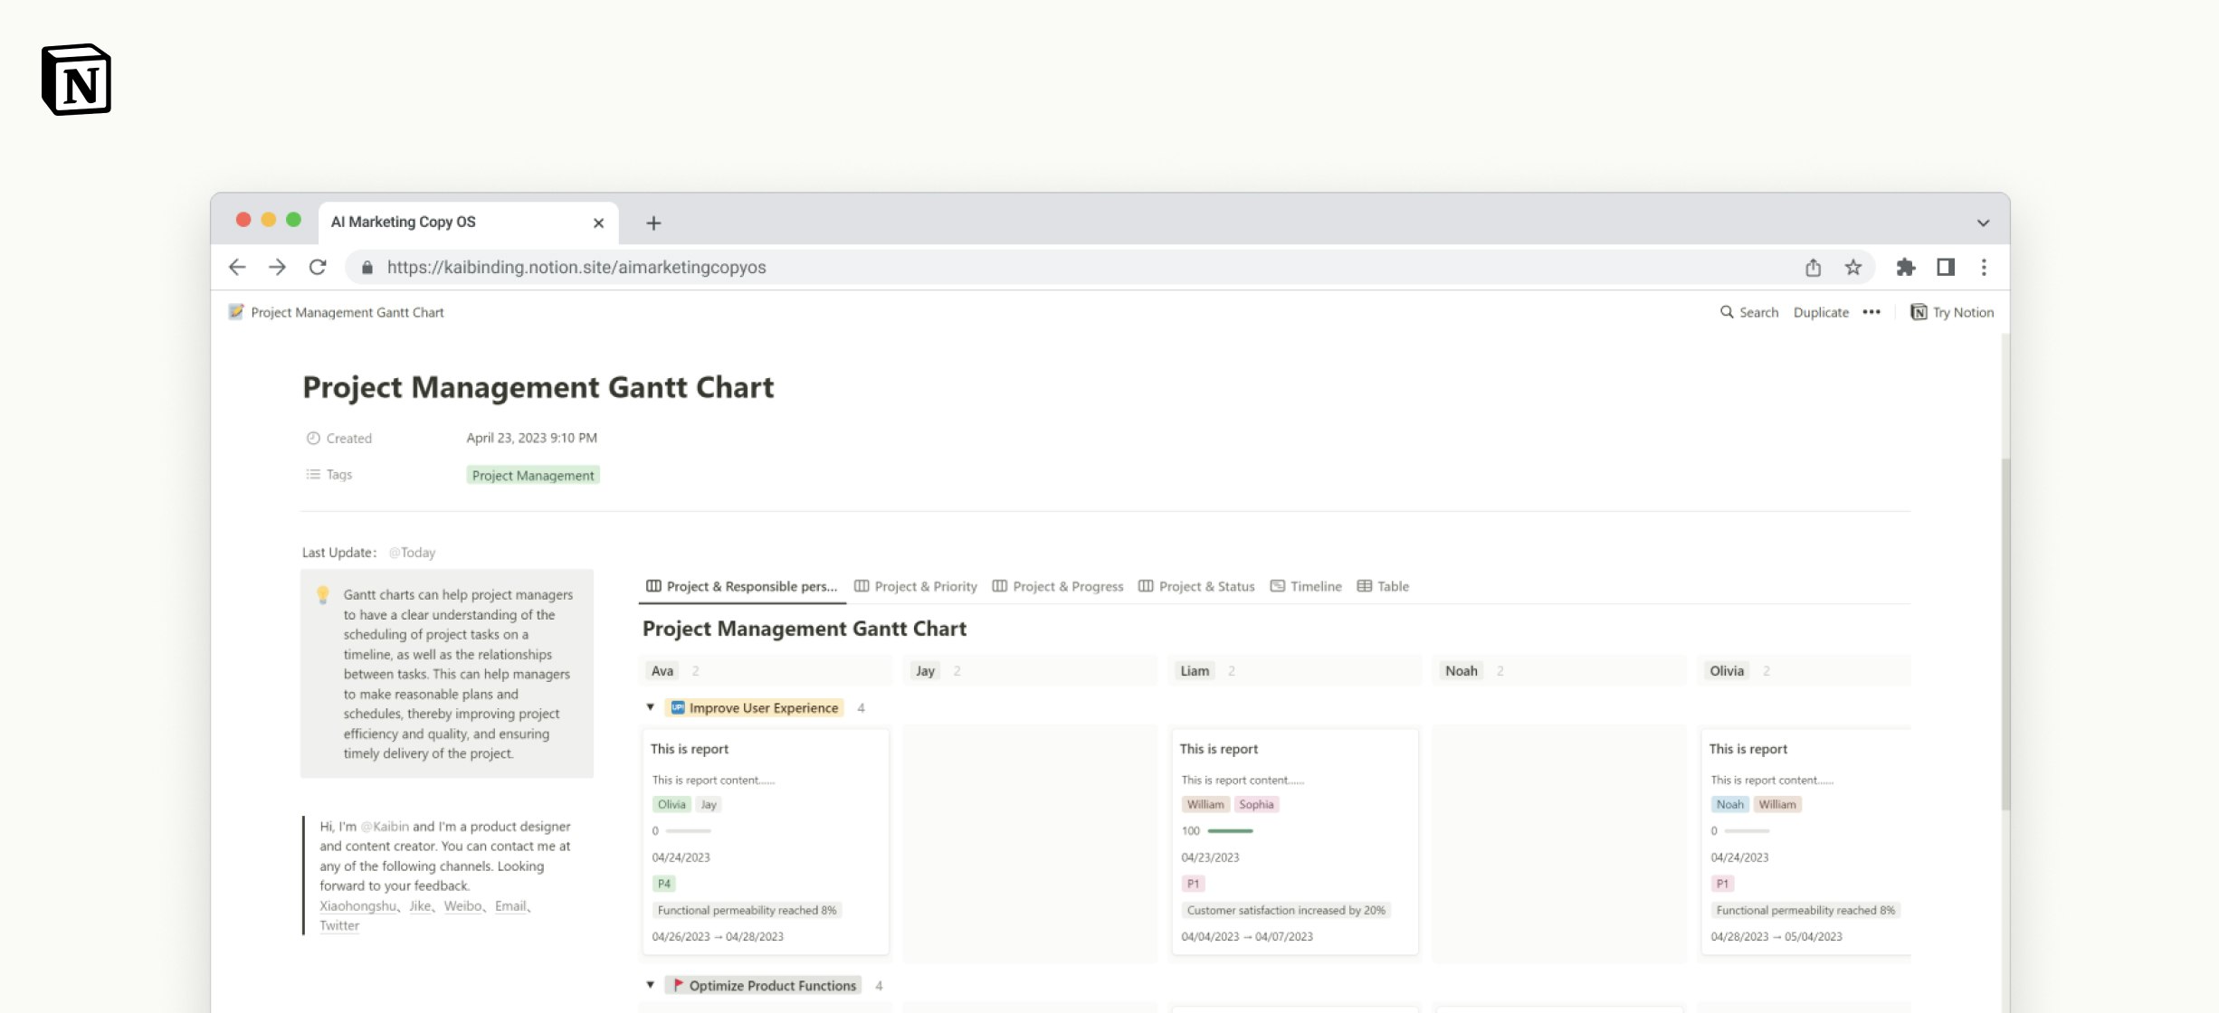Open the Timeline view tab

tap(1306, 586)
